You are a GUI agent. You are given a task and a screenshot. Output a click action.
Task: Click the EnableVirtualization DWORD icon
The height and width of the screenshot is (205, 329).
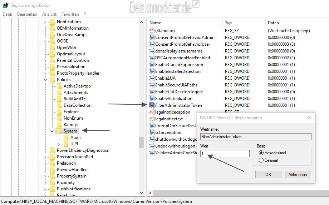point(152,98)
